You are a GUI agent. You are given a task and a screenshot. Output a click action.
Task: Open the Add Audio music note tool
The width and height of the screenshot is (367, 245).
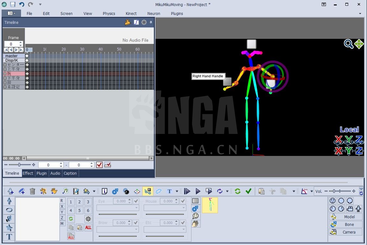point(65,191)
